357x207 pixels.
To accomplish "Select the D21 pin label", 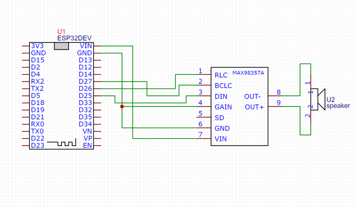I will [38, 117].
